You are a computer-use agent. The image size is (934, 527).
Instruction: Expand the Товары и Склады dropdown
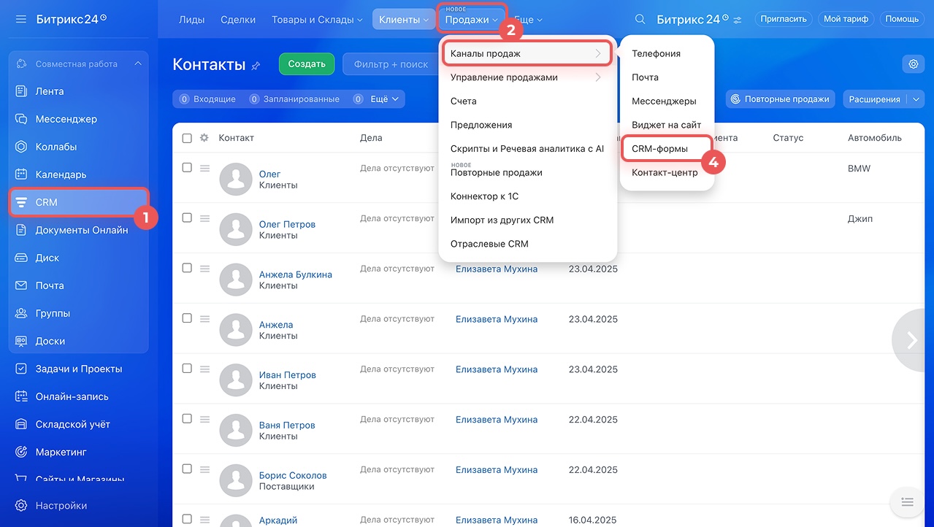[317, 20]
